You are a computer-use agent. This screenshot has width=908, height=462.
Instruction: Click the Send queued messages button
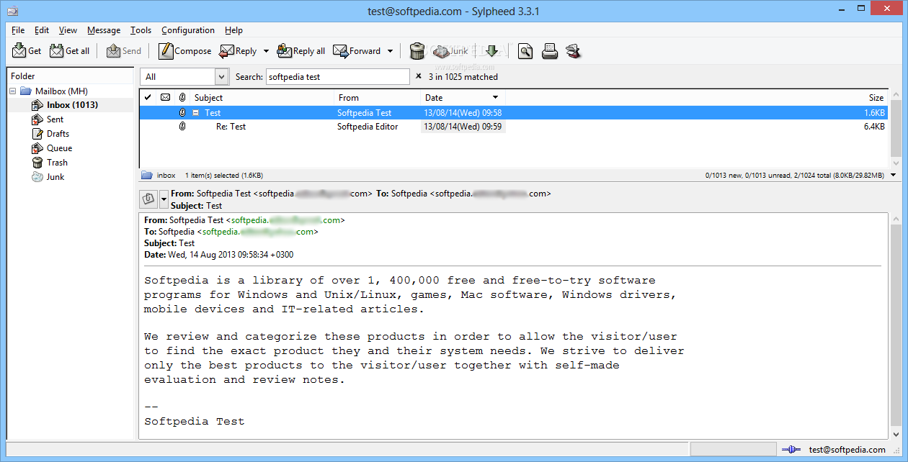coord(124,51)
